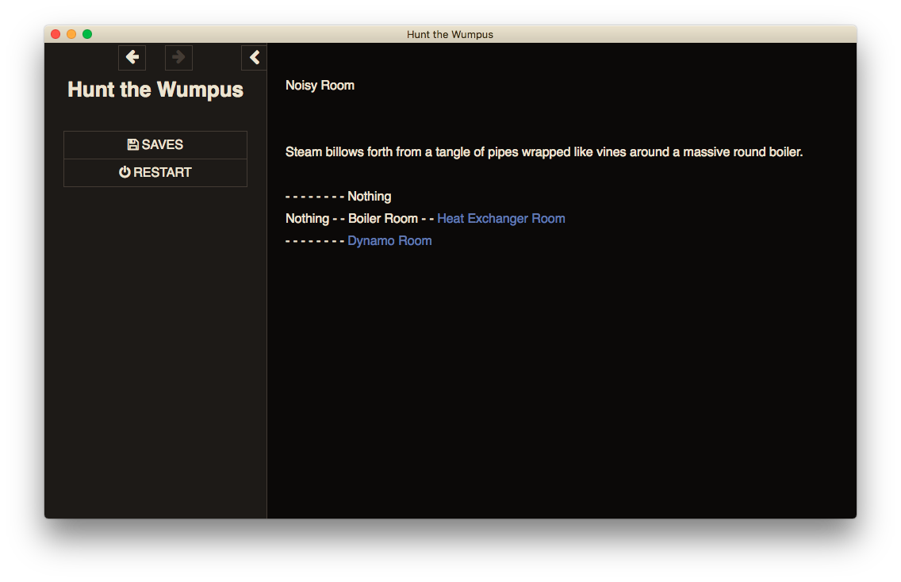Maximize the window with the green button

pyautogui.click(x=87, y=34)
